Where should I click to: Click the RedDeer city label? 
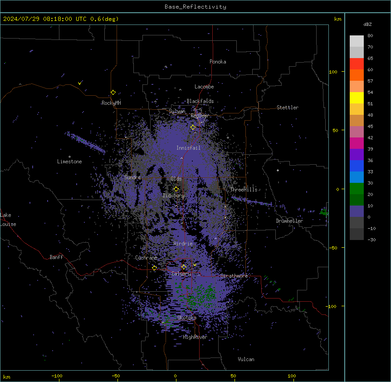(200, 116)
